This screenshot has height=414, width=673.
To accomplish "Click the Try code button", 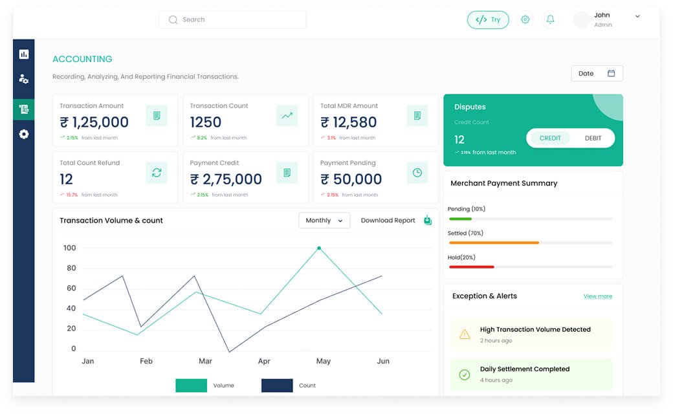I will pyautogui.click(x=488, y=19).
